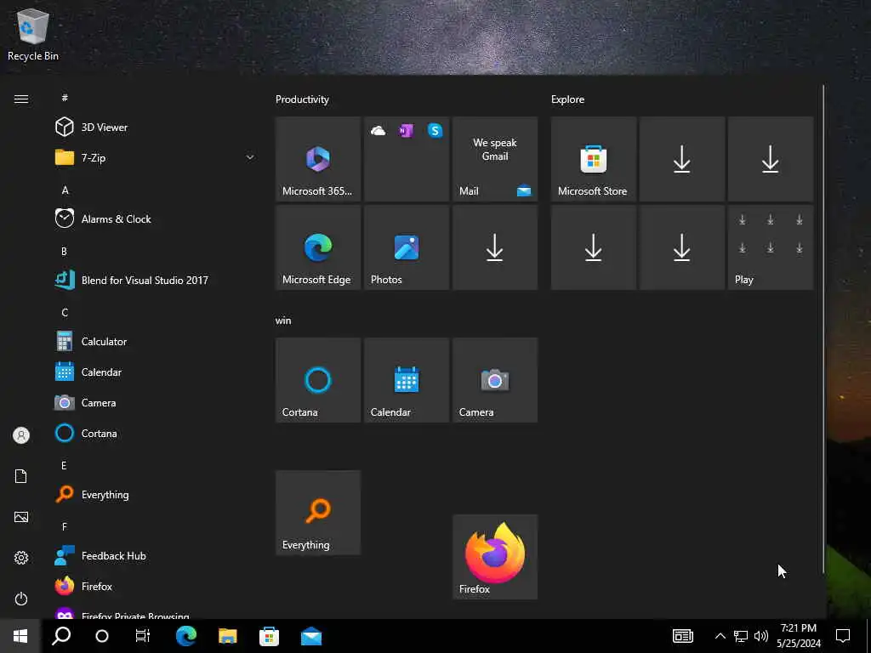Open Feedback Hub app
This screenshot has width=871, height=653.
[156, 556]
